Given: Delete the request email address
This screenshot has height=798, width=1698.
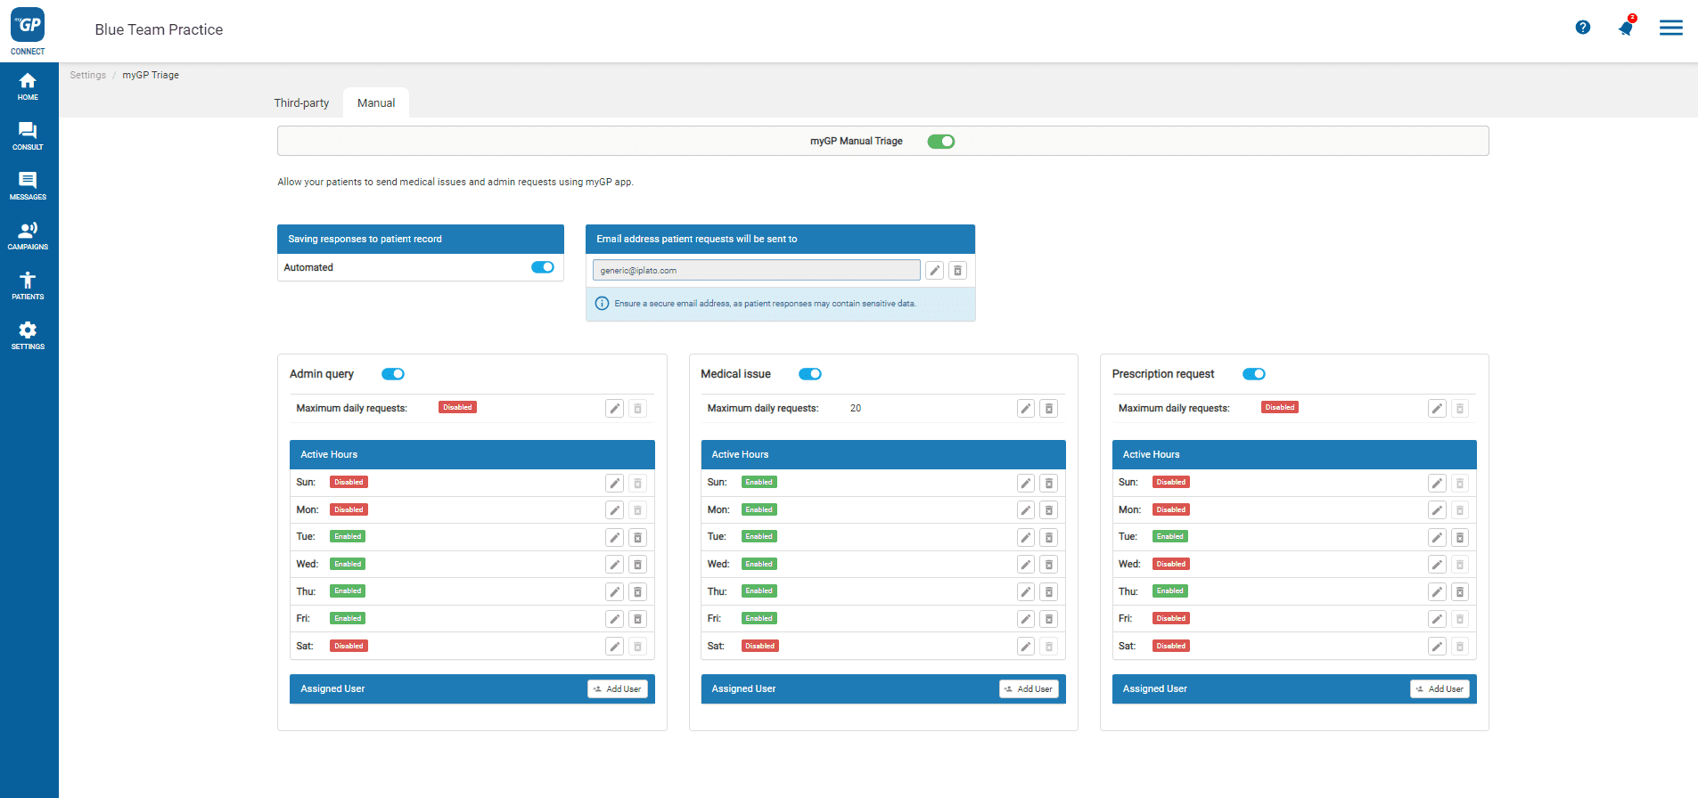Looking at the screenshot, I should (958, 271).
